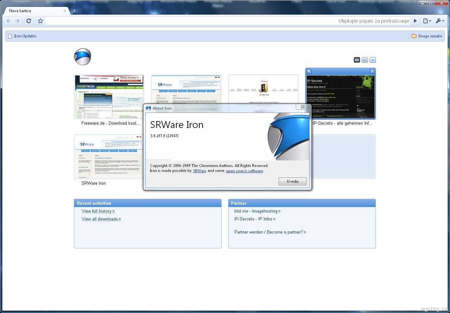This screenshot has width=450, height=313.
Task: Switch to thumbnail grid view
Action: 357,60
